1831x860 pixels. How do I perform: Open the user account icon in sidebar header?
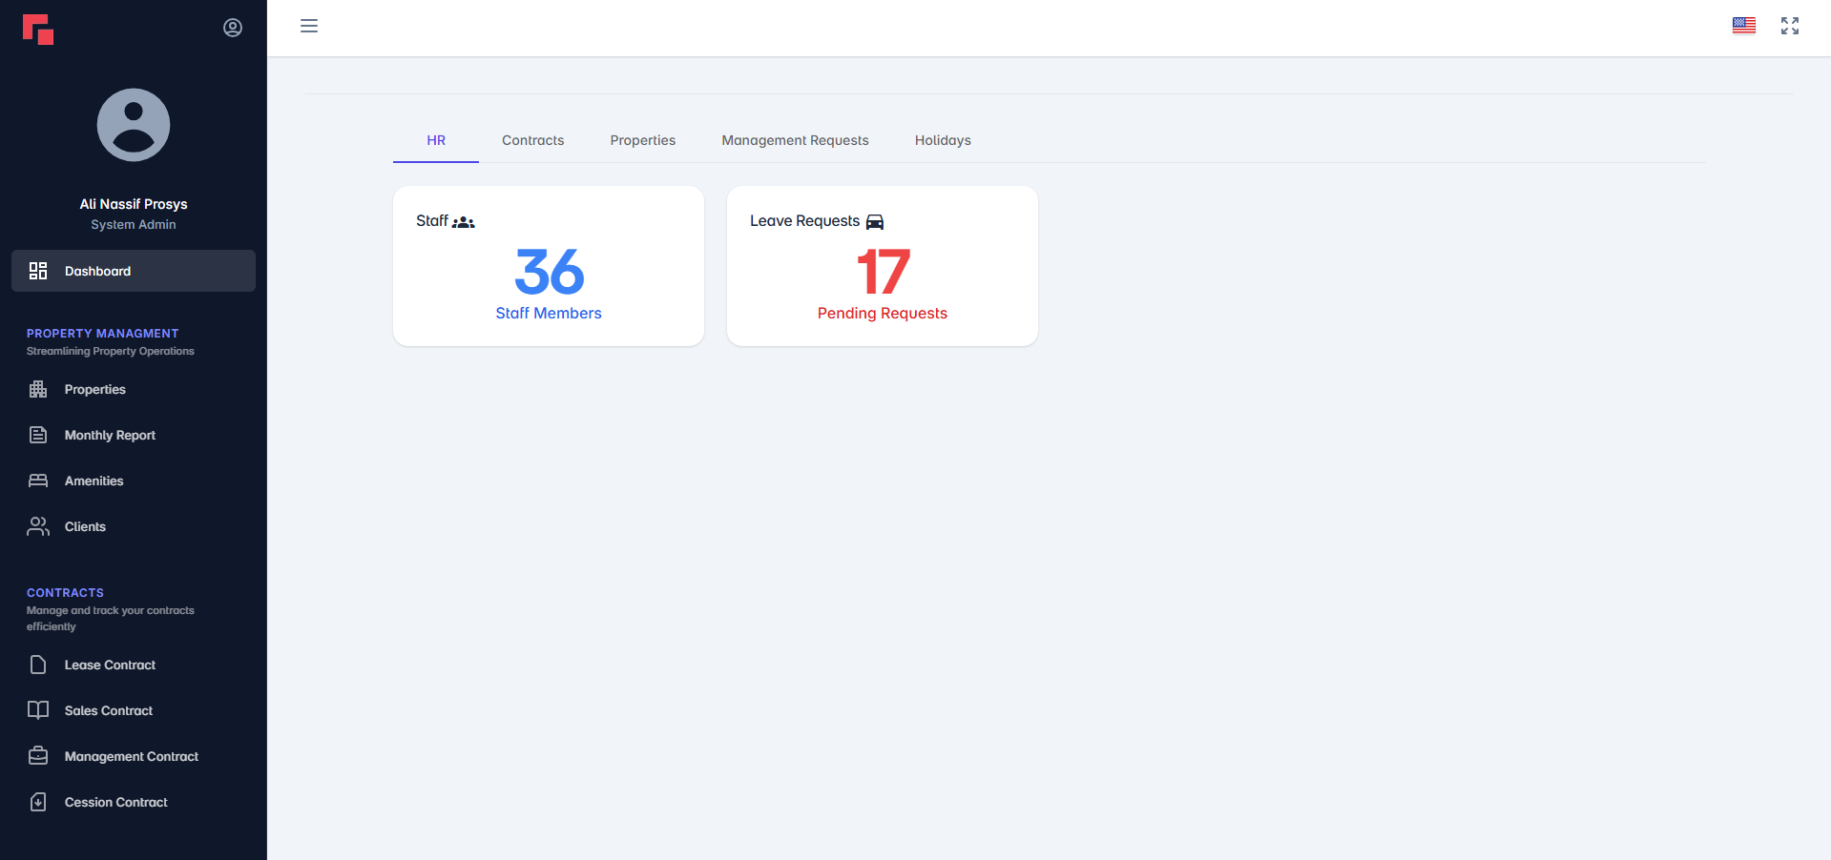[233, 28]
